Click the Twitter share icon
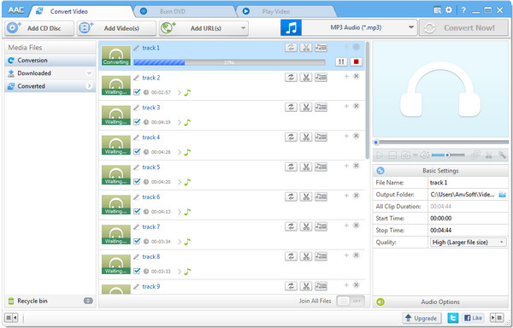This screenshot has width=513, height=328. (x=453, y=318)
